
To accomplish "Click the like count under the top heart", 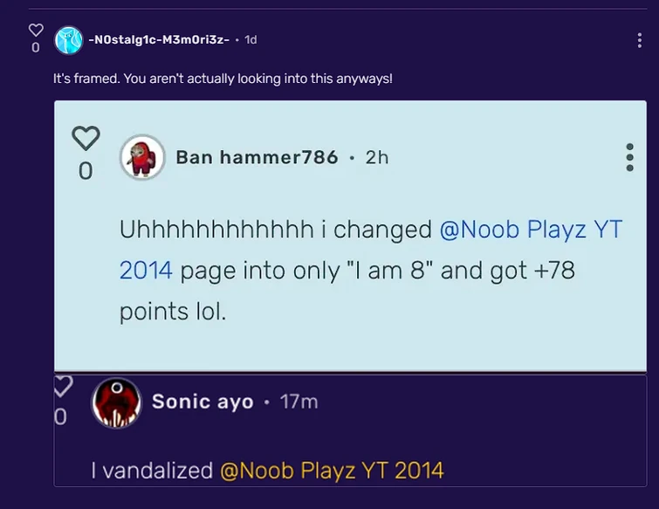I will pos(35,48).
